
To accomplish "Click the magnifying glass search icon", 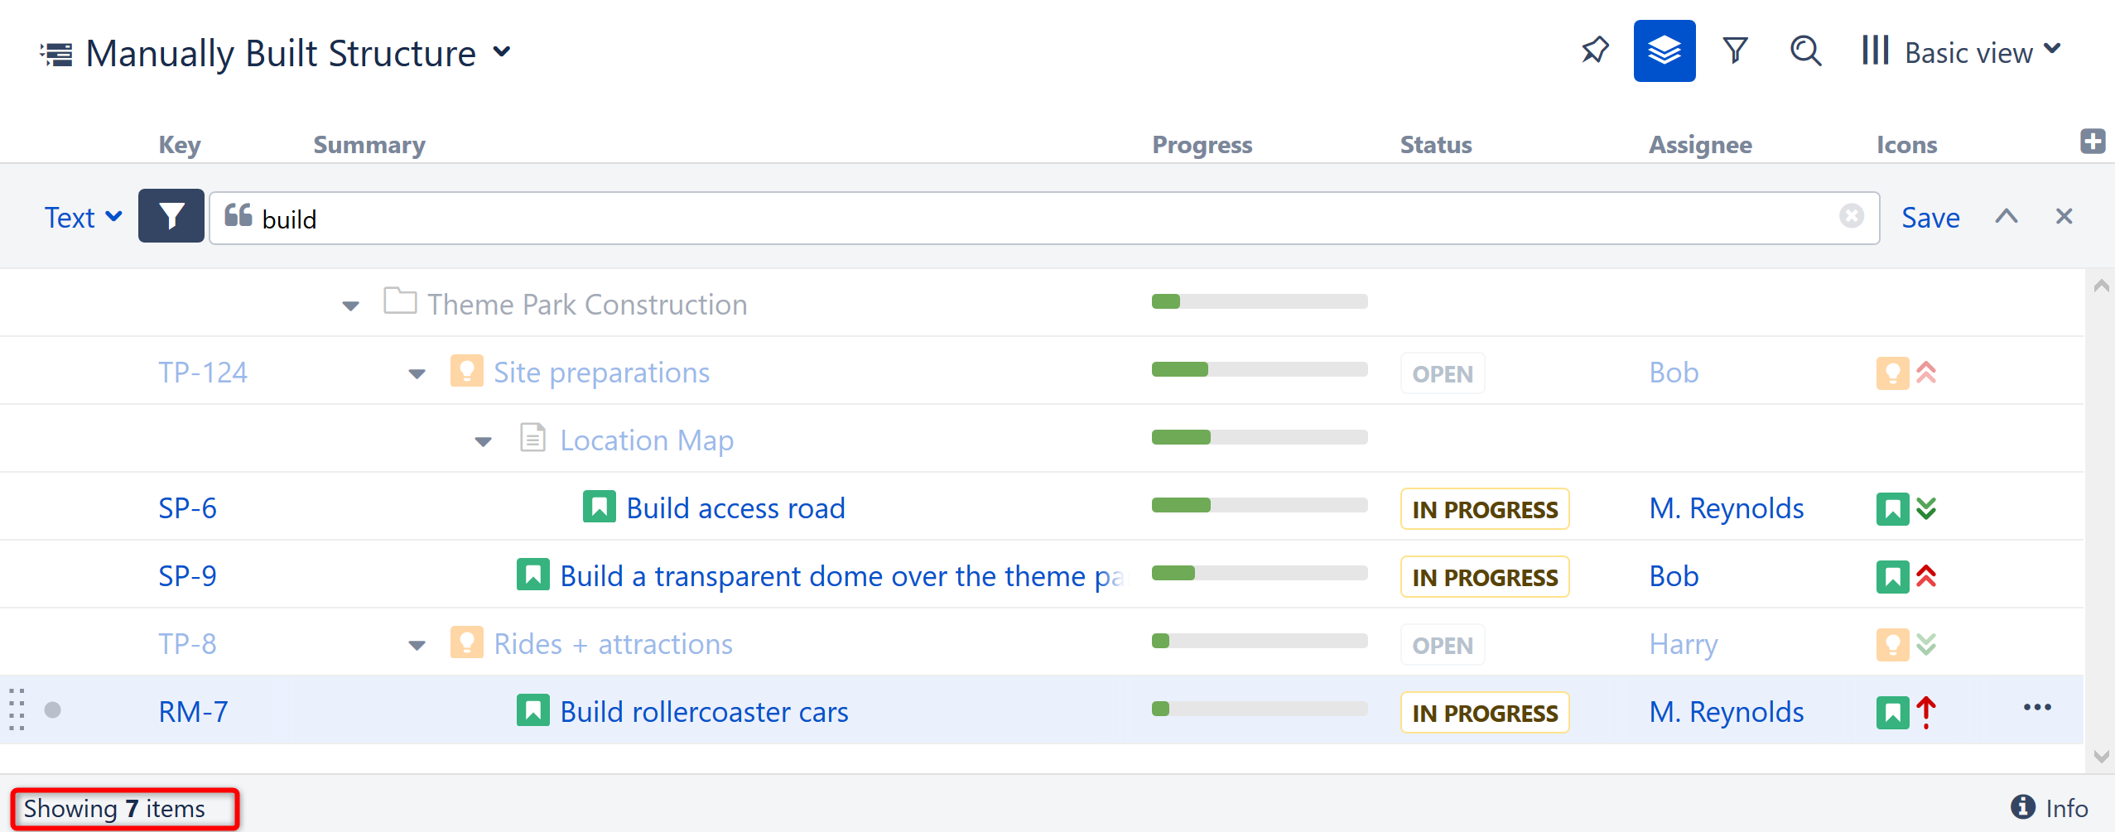I will tap(1804, 51).
